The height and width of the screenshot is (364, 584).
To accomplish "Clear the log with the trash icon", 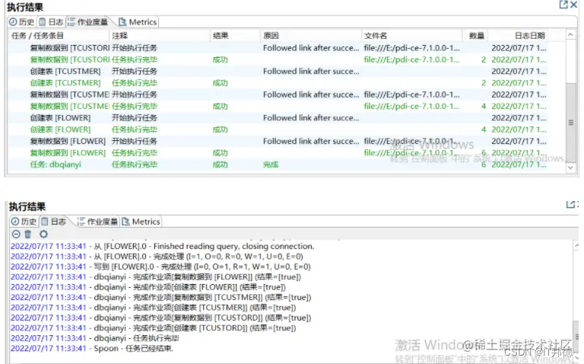I will (28, 235).
